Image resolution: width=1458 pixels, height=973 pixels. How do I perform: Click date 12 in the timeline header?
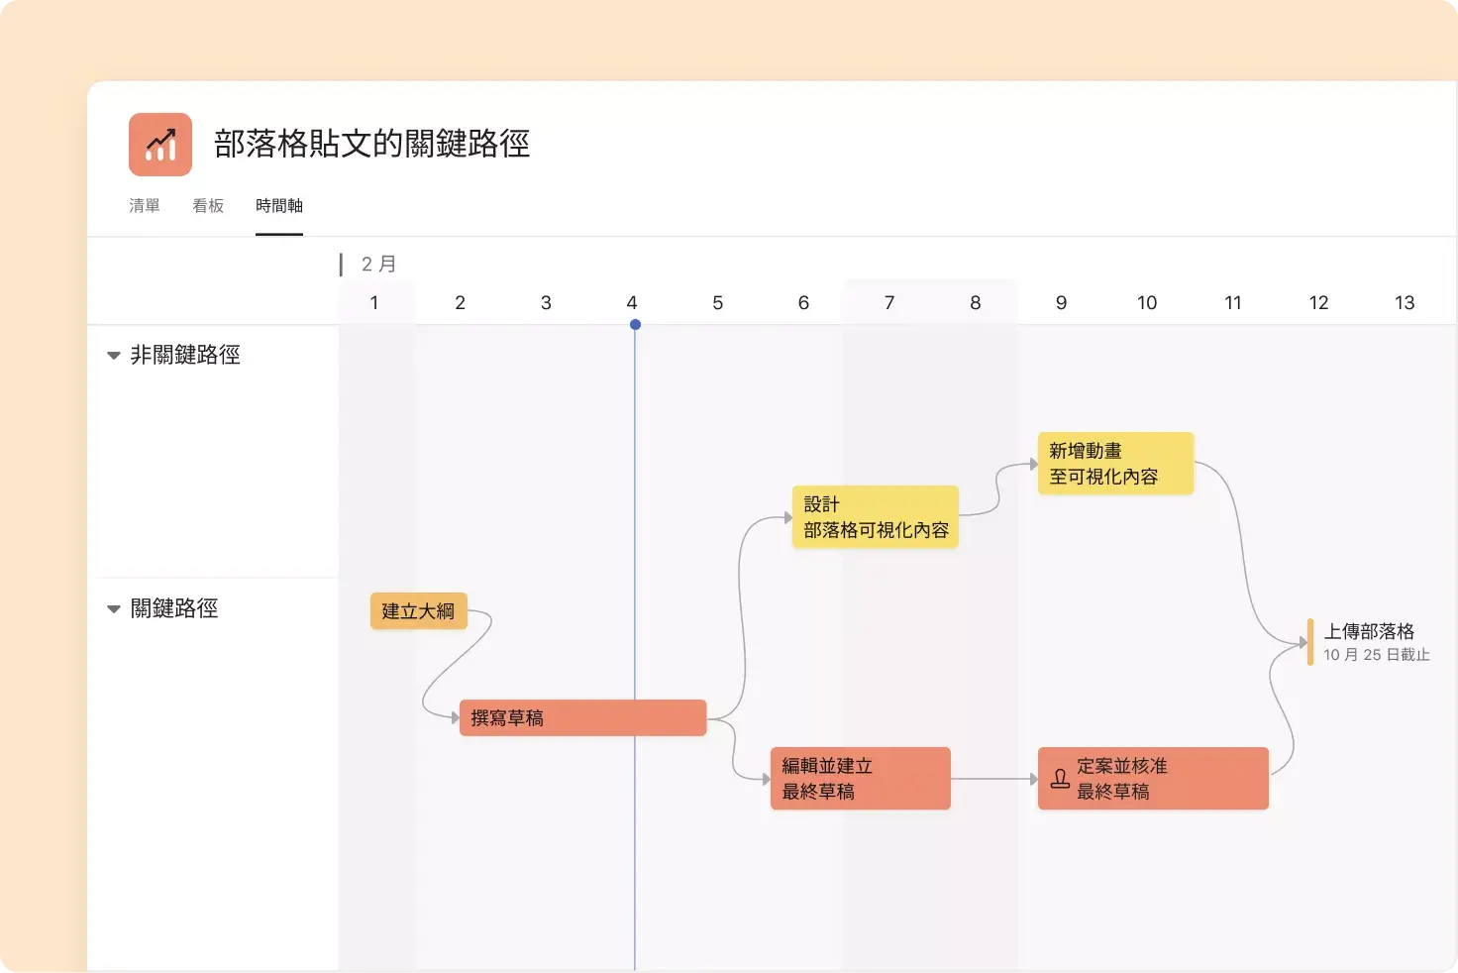click(1319, 302)
